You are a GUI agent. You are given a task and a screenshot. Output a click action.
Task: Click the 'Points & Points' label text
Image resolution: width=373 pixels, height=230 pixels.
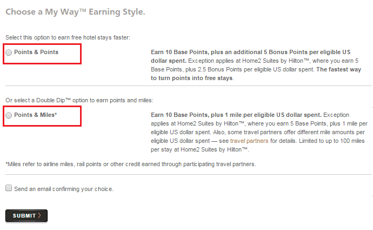[36, 52]
